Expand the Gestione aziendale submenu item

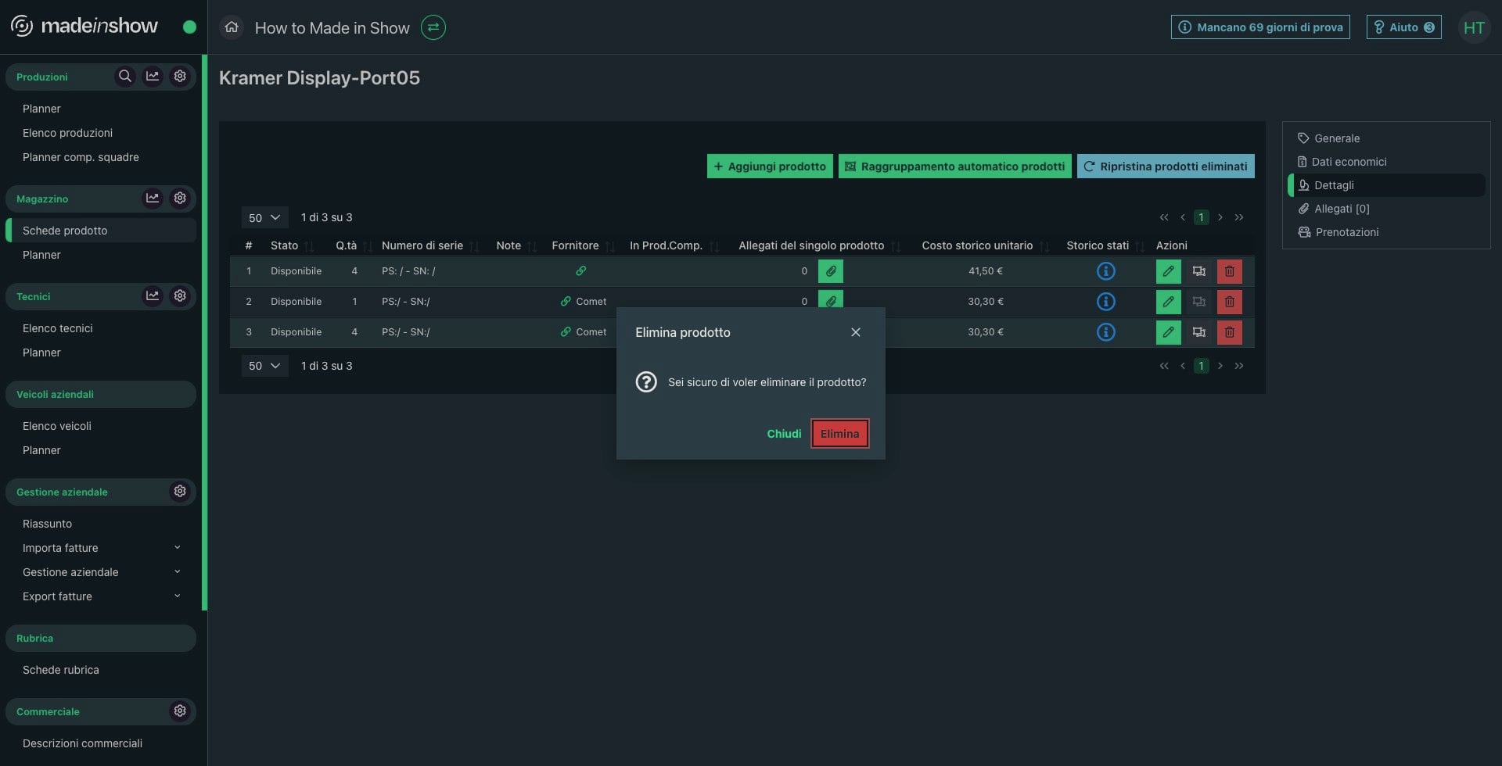point(101,572)
